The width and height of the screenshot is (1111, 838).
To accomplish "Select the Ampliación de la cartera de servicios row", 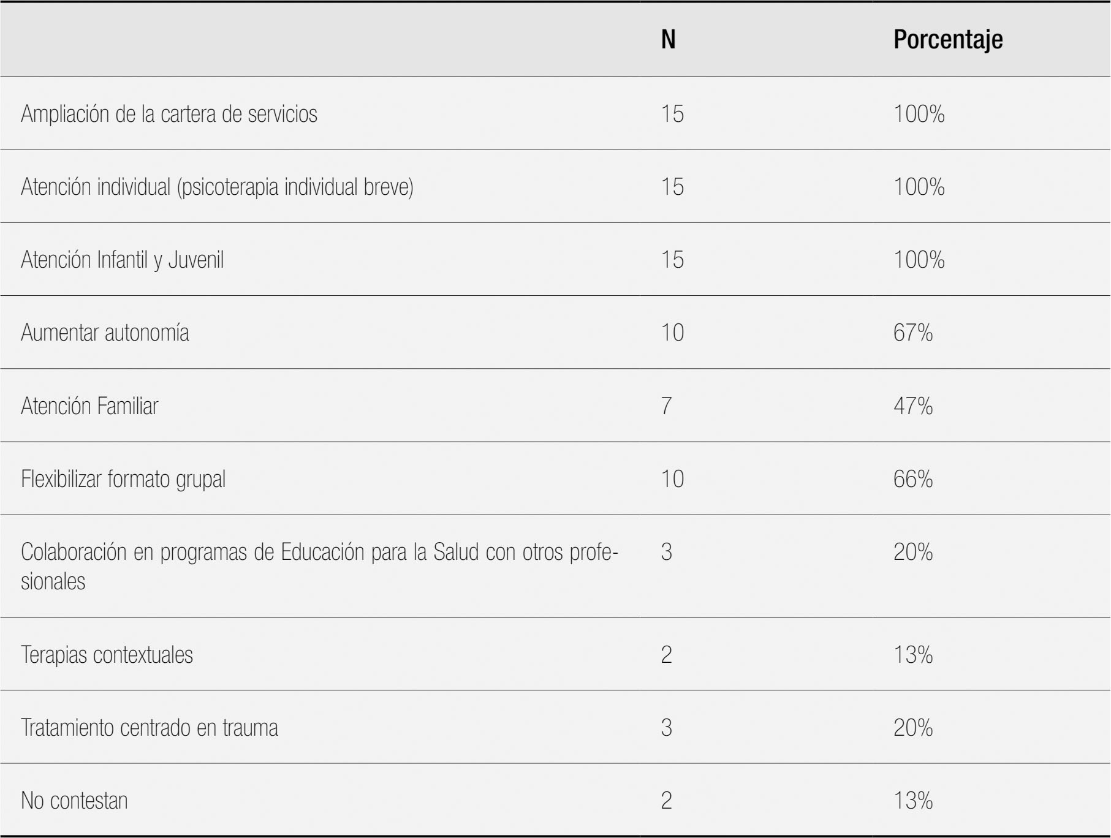I will (x=169, y=114).
